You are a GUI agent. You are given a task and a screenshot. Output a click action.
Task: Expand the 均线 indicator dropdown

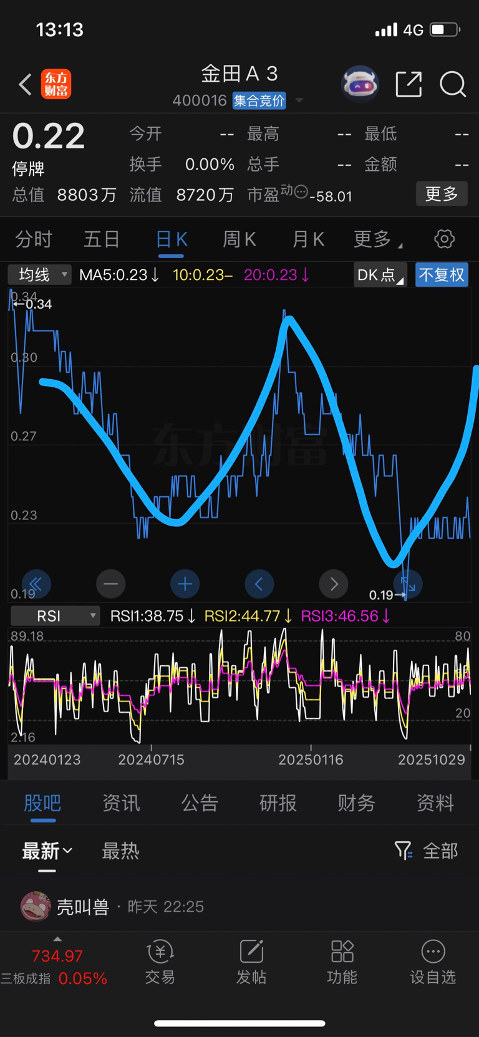pyautogui.click(x=39, y=274)
